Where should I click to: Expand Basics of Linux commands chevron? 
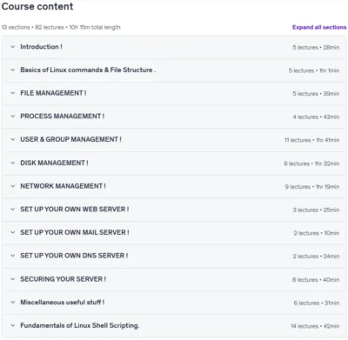click(x=12, y=70)
